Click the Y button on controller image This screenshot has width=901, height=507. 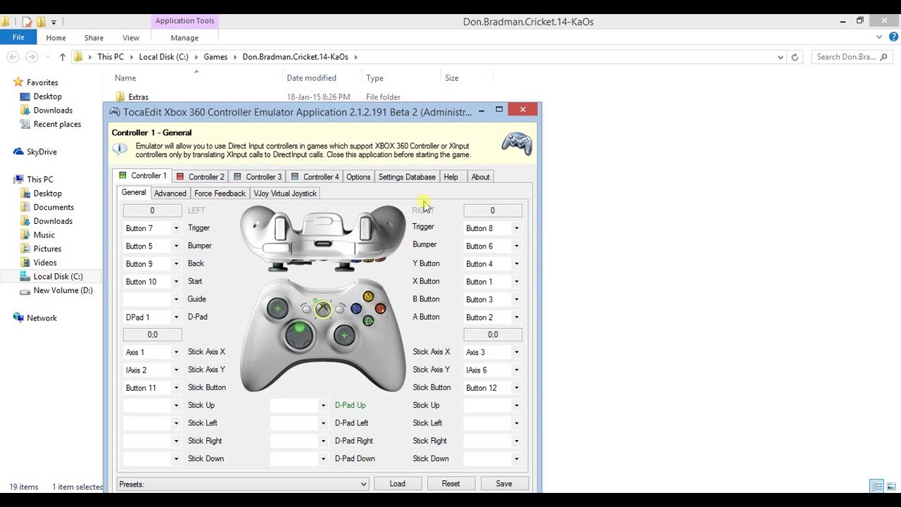pyautogui.click(x=368, y=296)
